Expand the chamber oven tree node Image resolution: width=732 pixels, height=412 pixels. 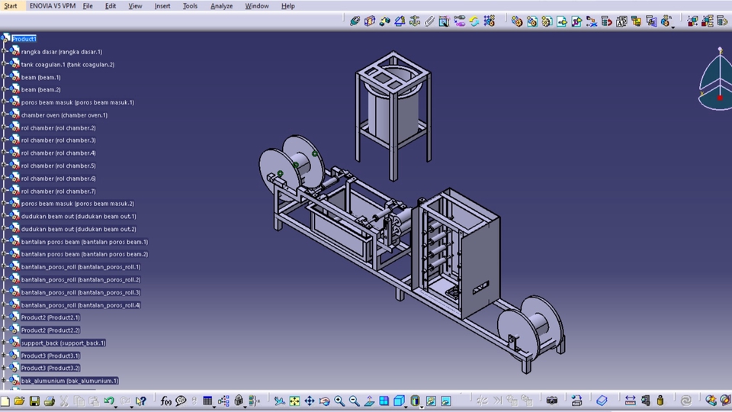coord(5,115)
